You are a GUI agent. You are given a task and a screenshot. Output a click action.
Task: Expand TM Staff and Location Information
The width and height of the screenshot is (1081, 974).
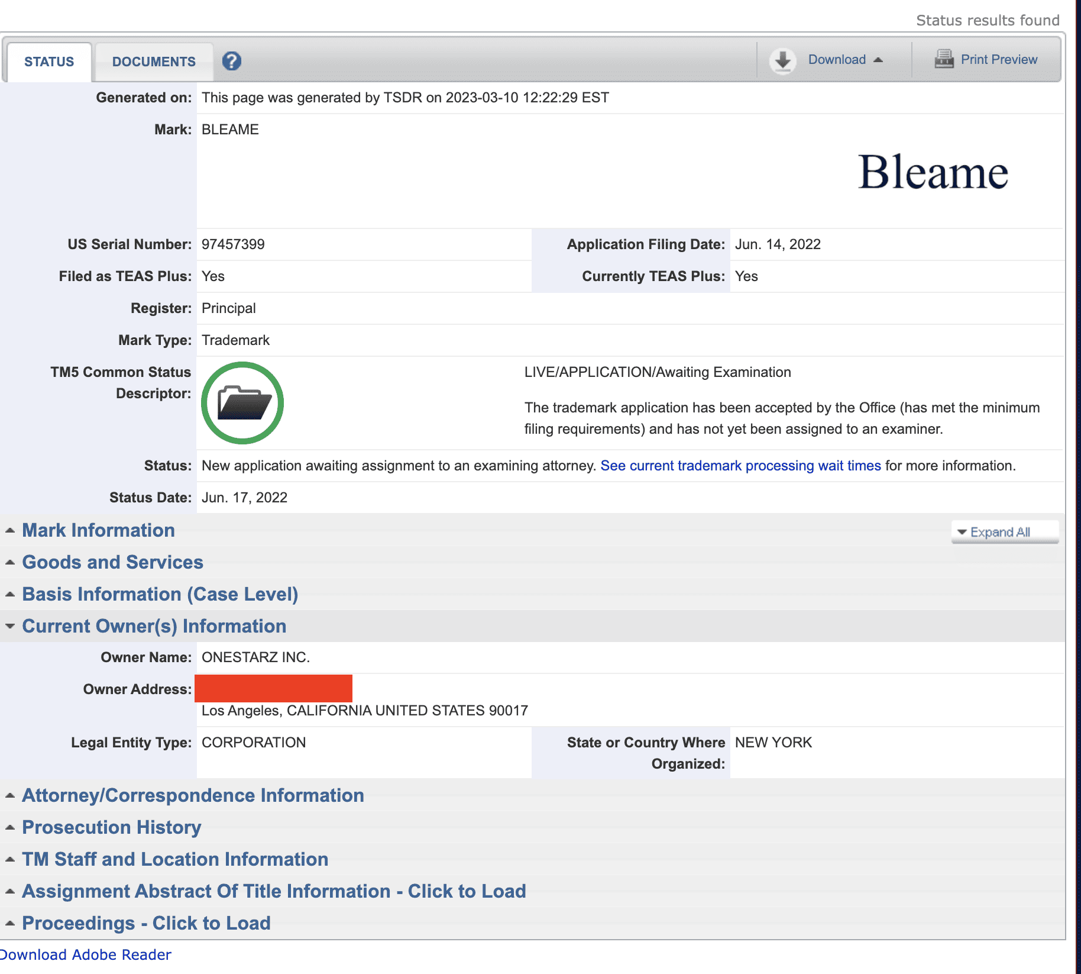coord(175,859)
